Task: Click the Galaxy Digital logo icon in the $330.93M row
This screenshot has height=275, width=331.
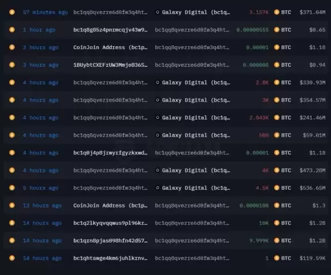Action: click(x=158, y=82)
